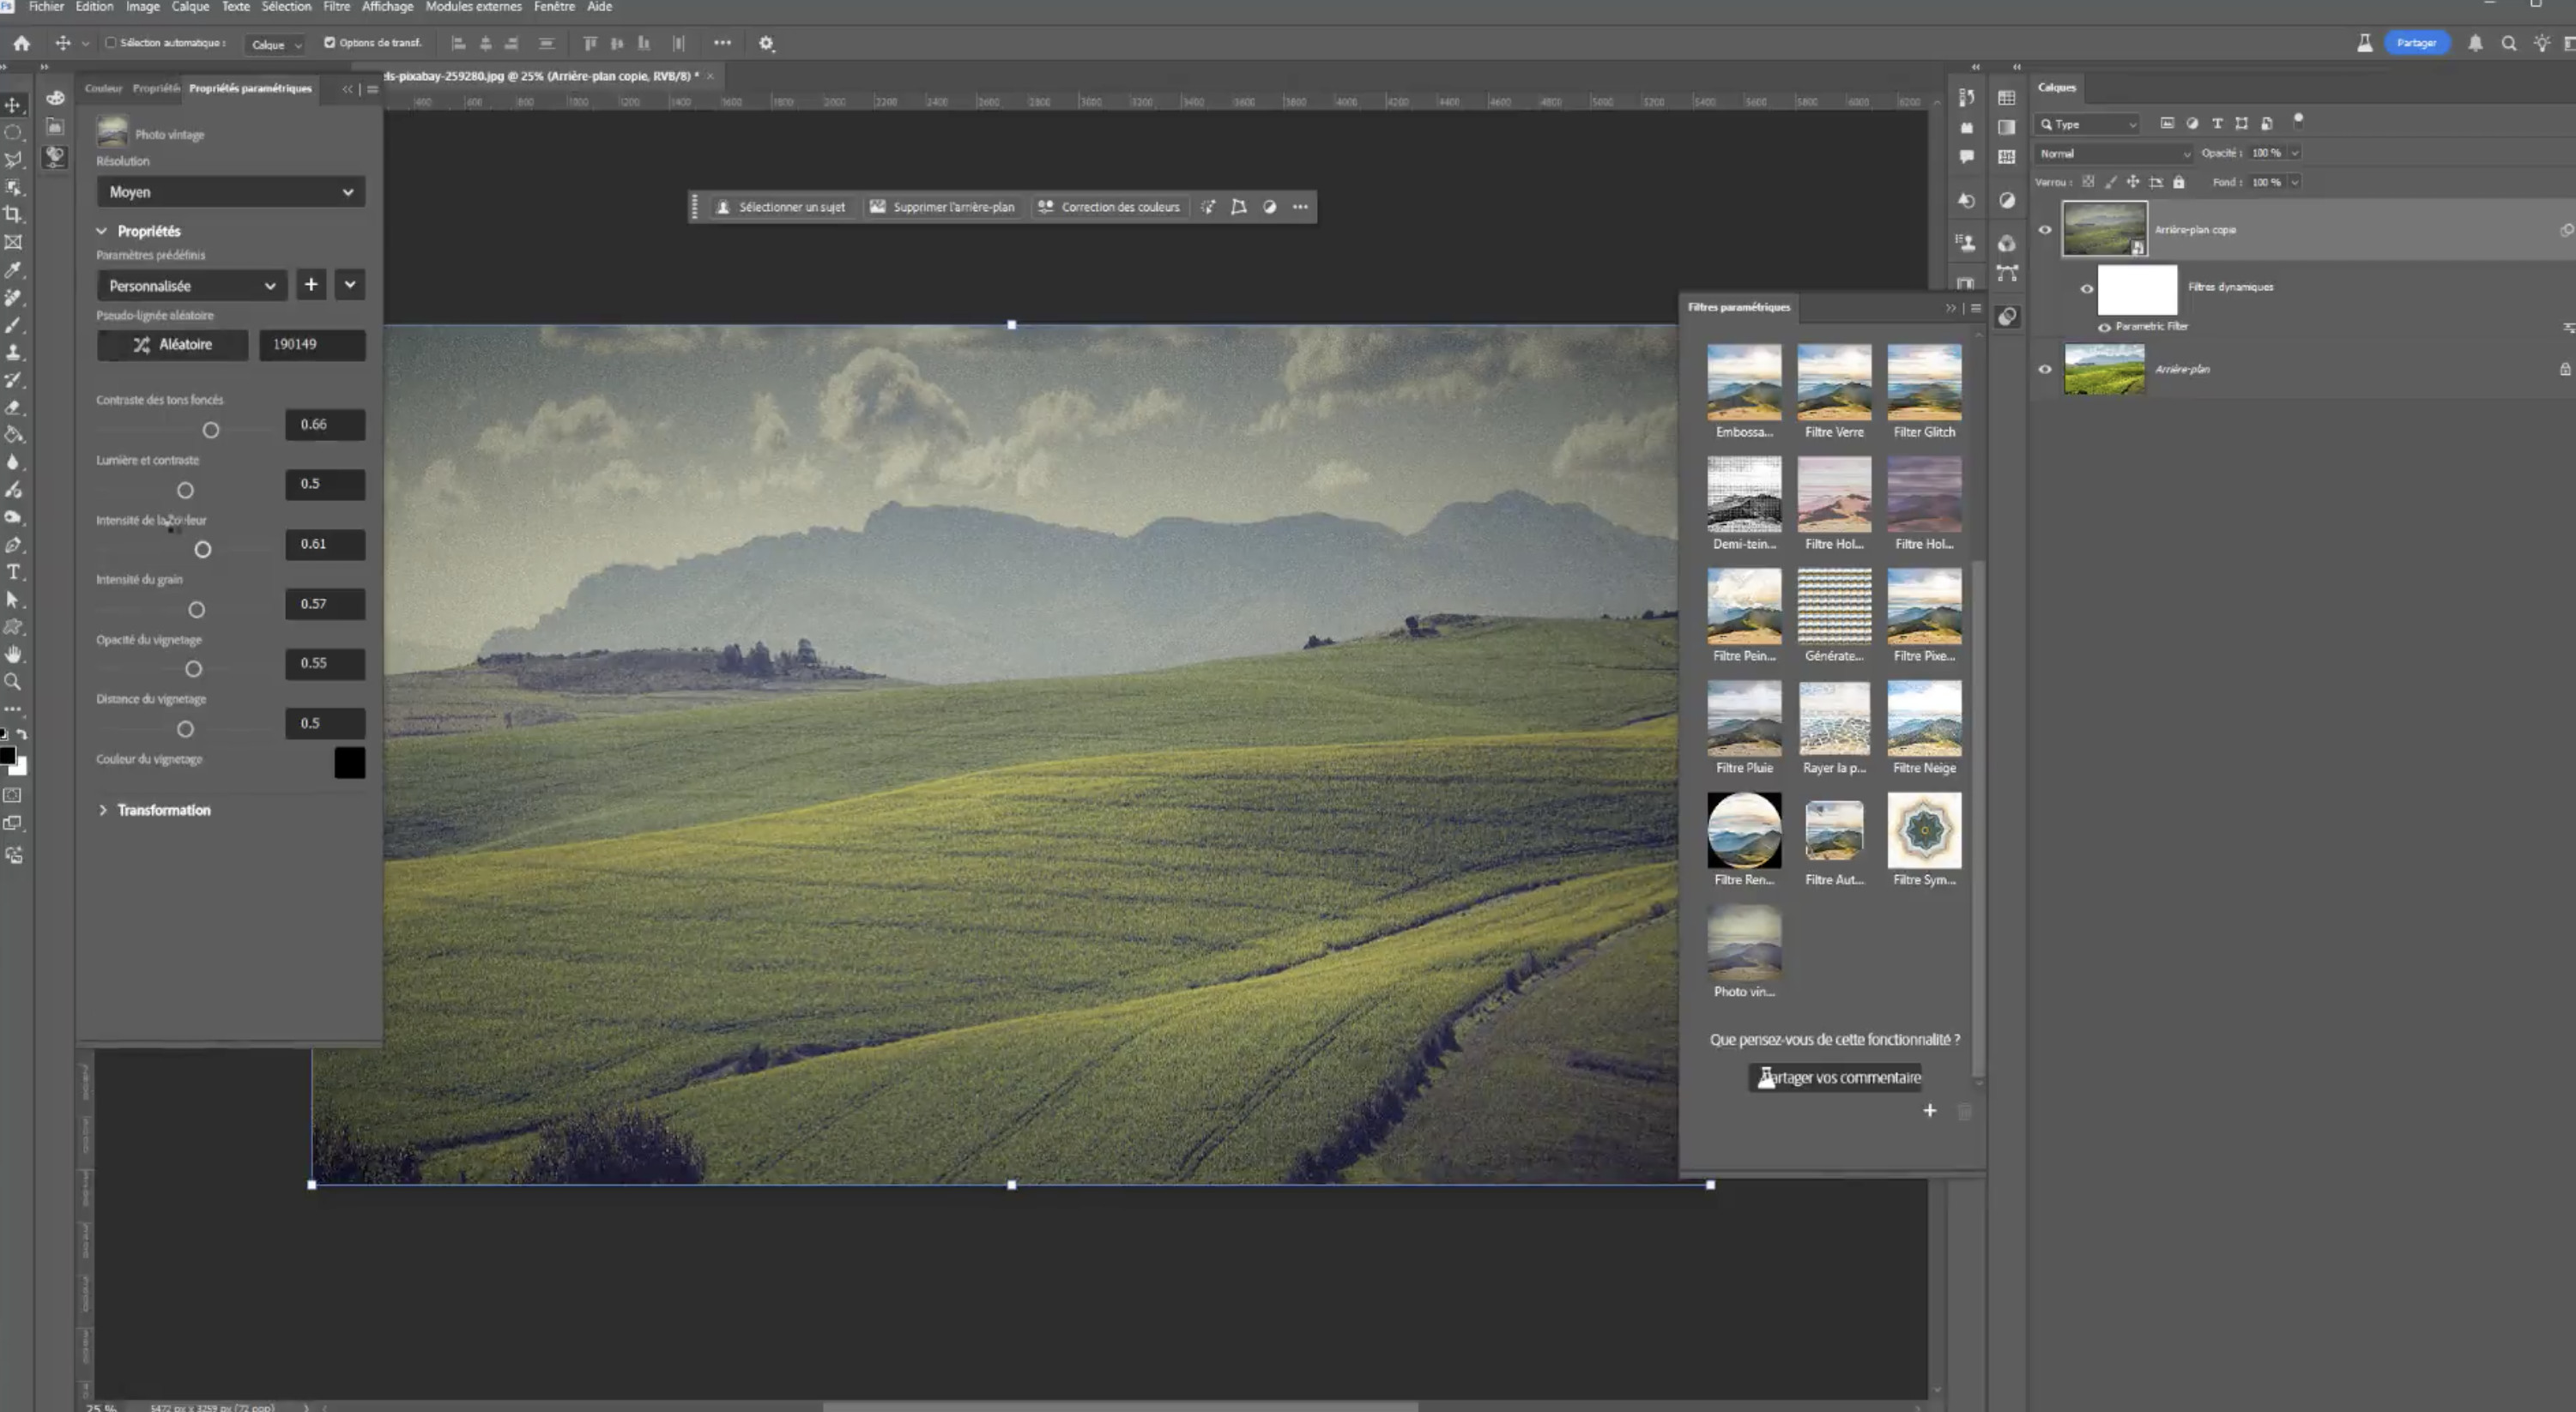Viewport: 2576px width, 1412px height.
Task: Open the search magnifier in top bar
Action: [2508, 43]
